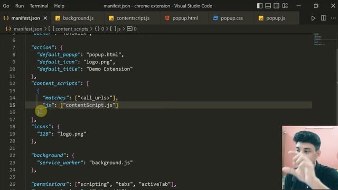Open the Run menu
The image size is (338, 190).
[x=20, y=6]
